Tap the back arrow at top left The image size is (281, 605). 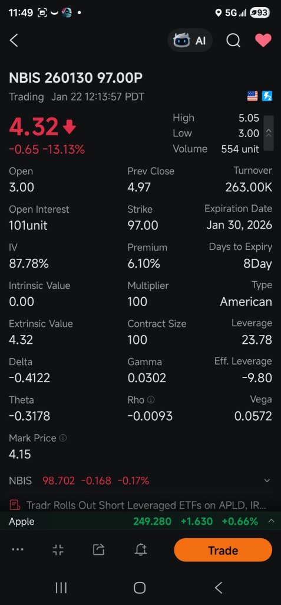(14, 40)
